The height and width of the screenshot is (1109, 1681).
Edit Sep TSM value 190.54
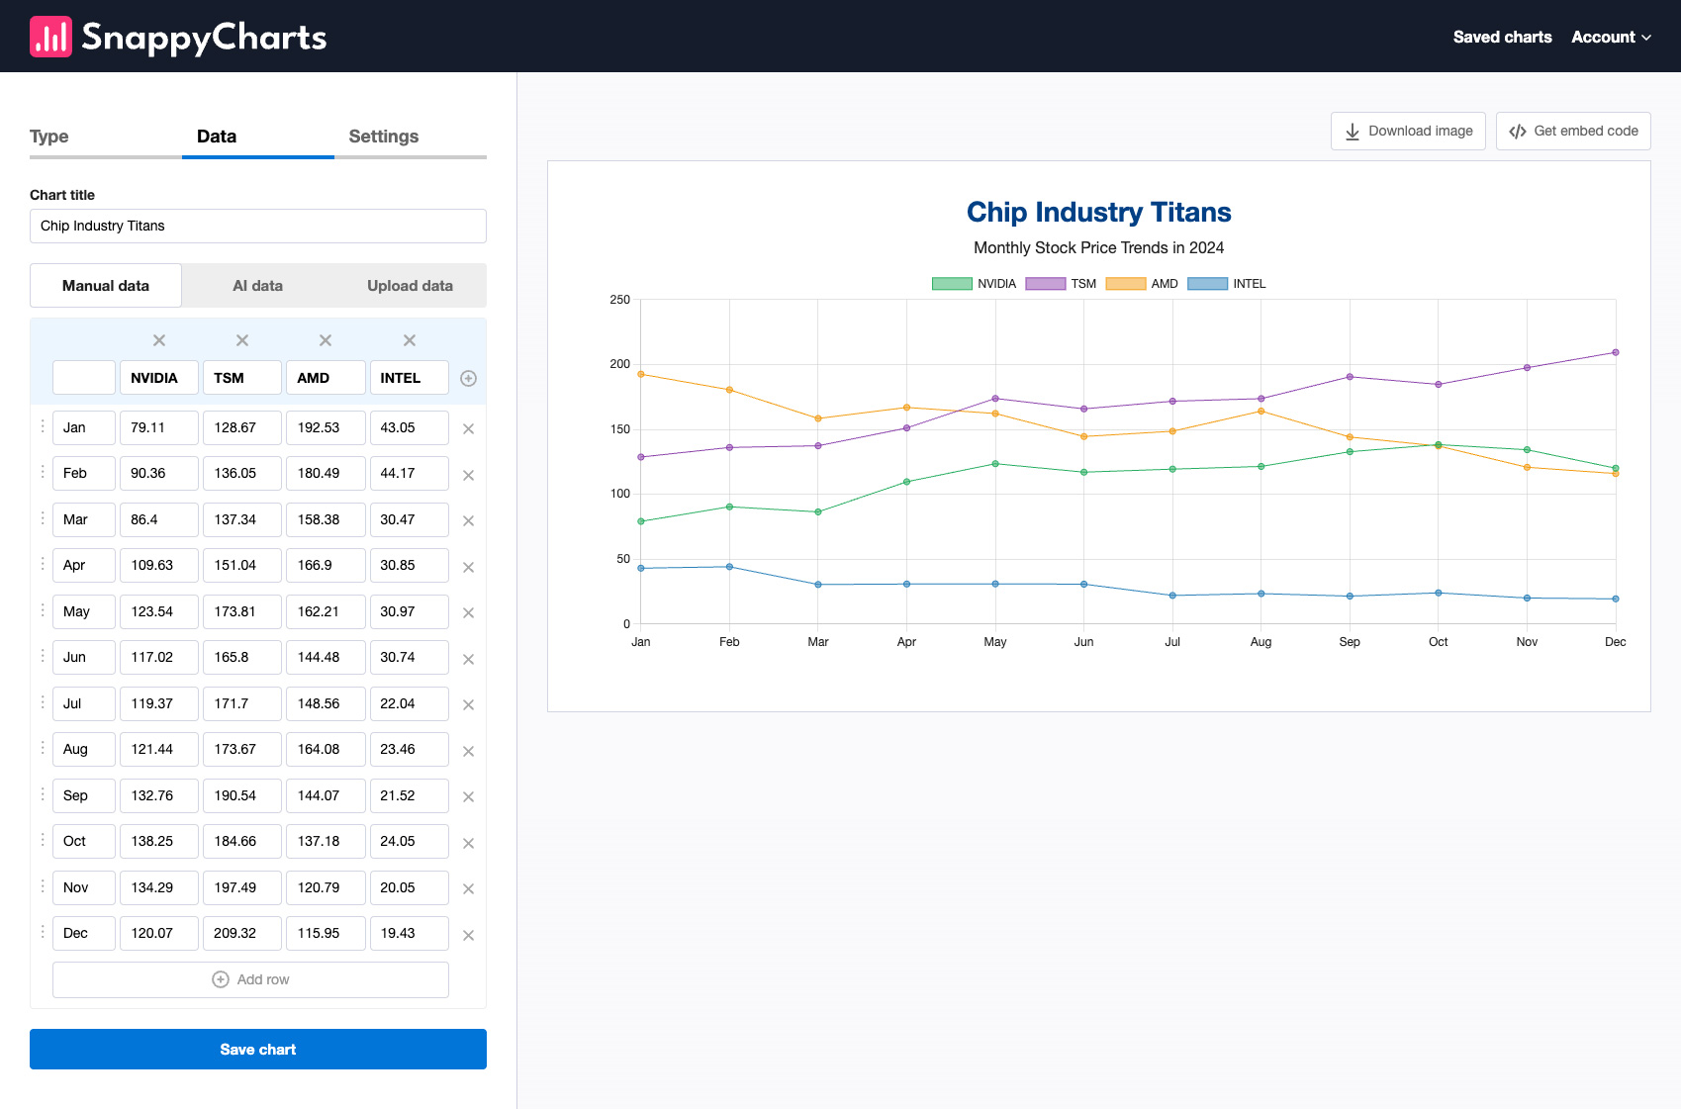point(242,796)
